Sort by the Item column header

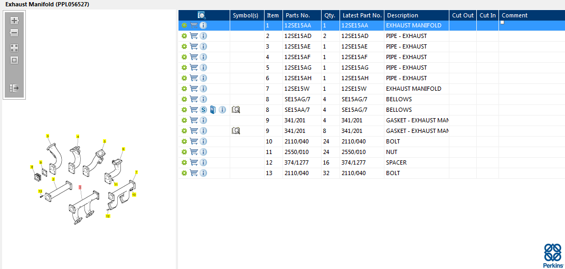click(x=274, y=15)
